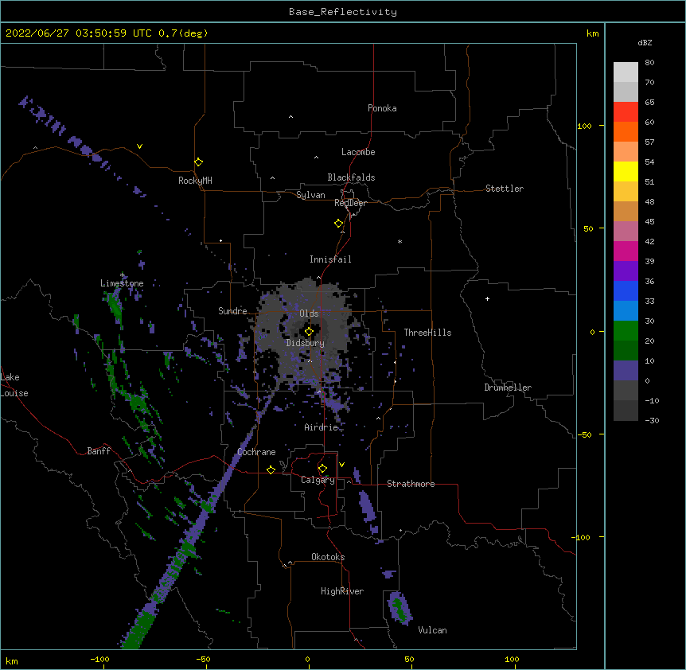Viewport: 686px width, 670px height.
Task: Click the yellow radar site marker near Olds
Action: point(309,332)
